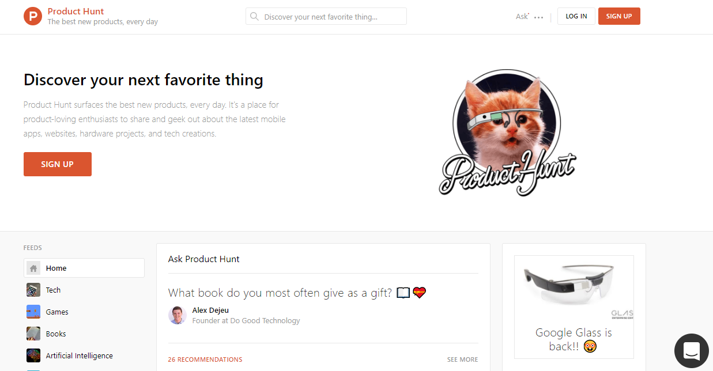The width and height of the screenshot is (713, 371).
Task: Click the Home feed house icon
Action: coord(33,268)
